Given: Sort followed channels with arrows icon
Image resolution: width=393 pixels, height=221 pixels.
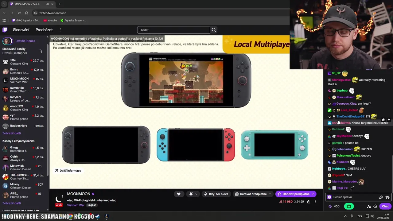Looking at the screenshot, I should point(41,51).
